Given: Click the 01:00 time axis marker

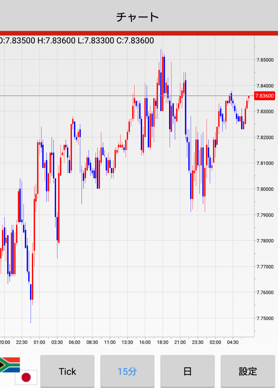Looking at the screenshot, I should pyautogui.click(x=39, y=343).
